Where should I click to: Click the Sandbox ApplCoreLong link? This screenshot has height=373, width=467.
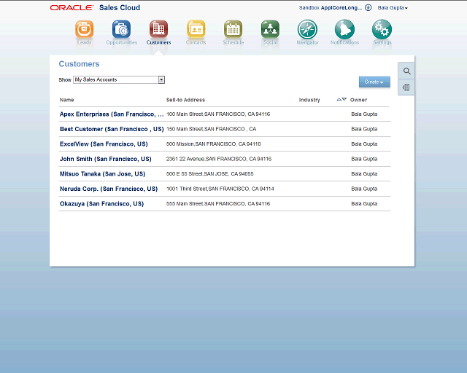point(331,8)
